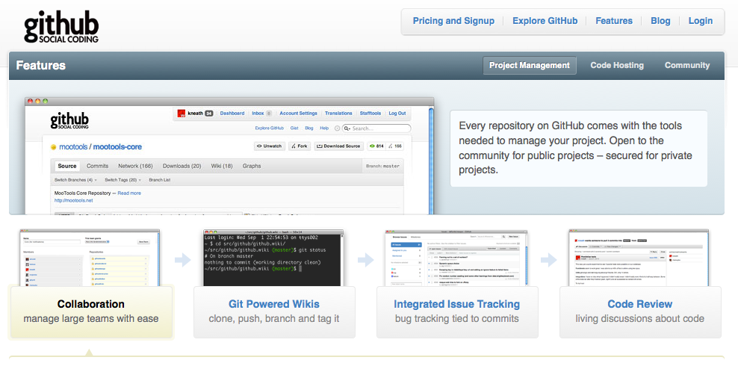Open the Community features tab

pyautogui.click(x=687, y=65)
